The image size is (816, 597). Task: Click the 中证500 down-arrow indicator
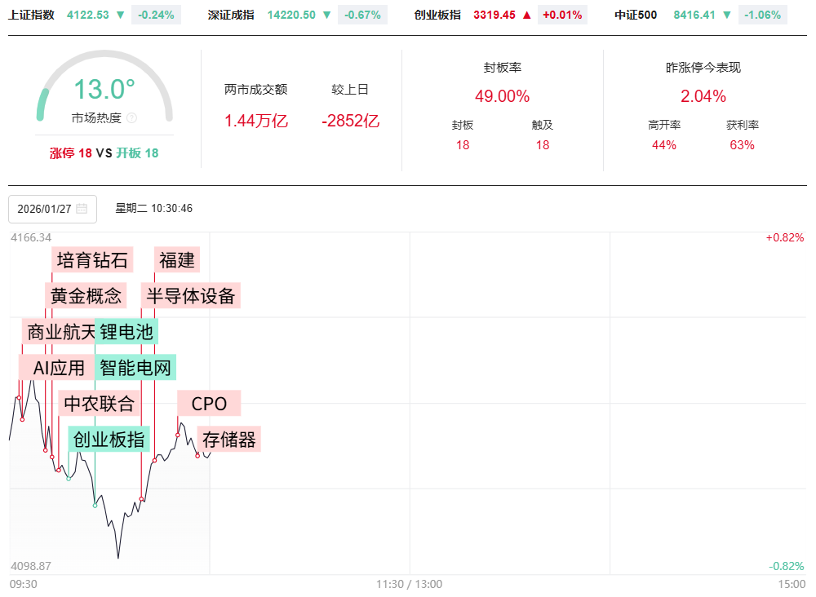pos(727,15)
